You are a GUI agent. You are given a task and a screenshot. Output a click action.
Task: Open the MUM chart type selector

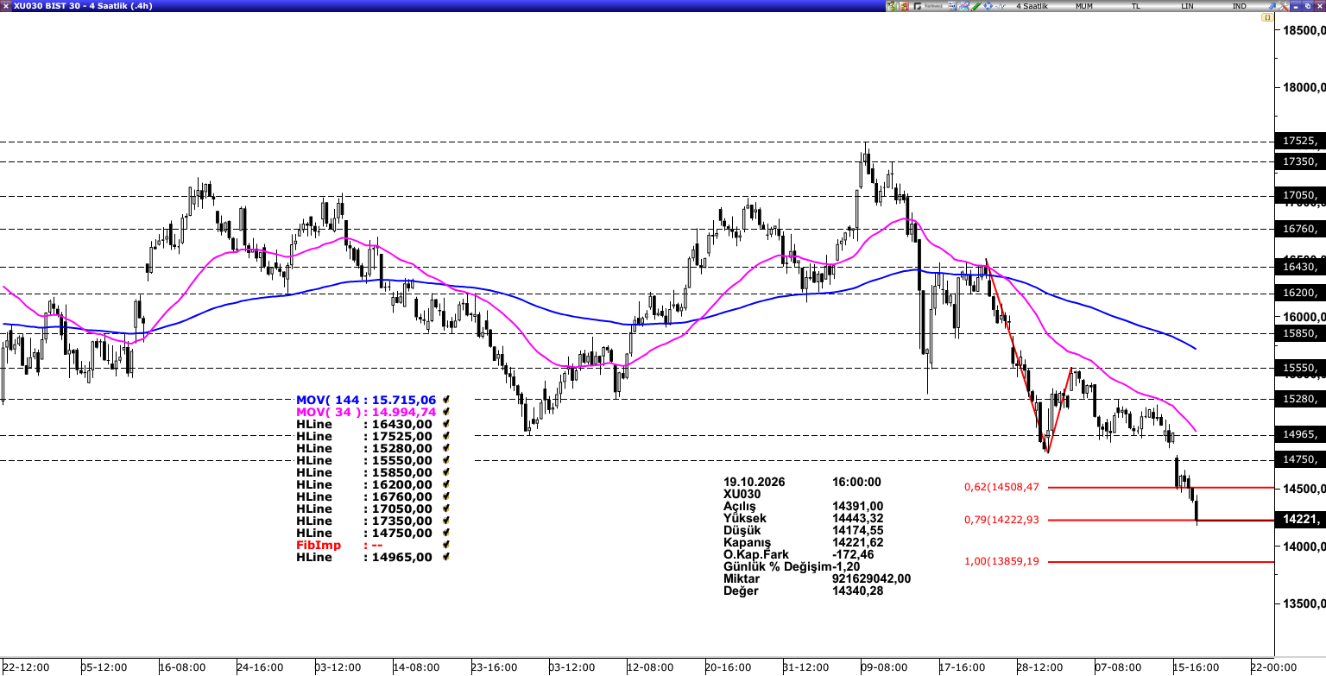(1084, 6)
